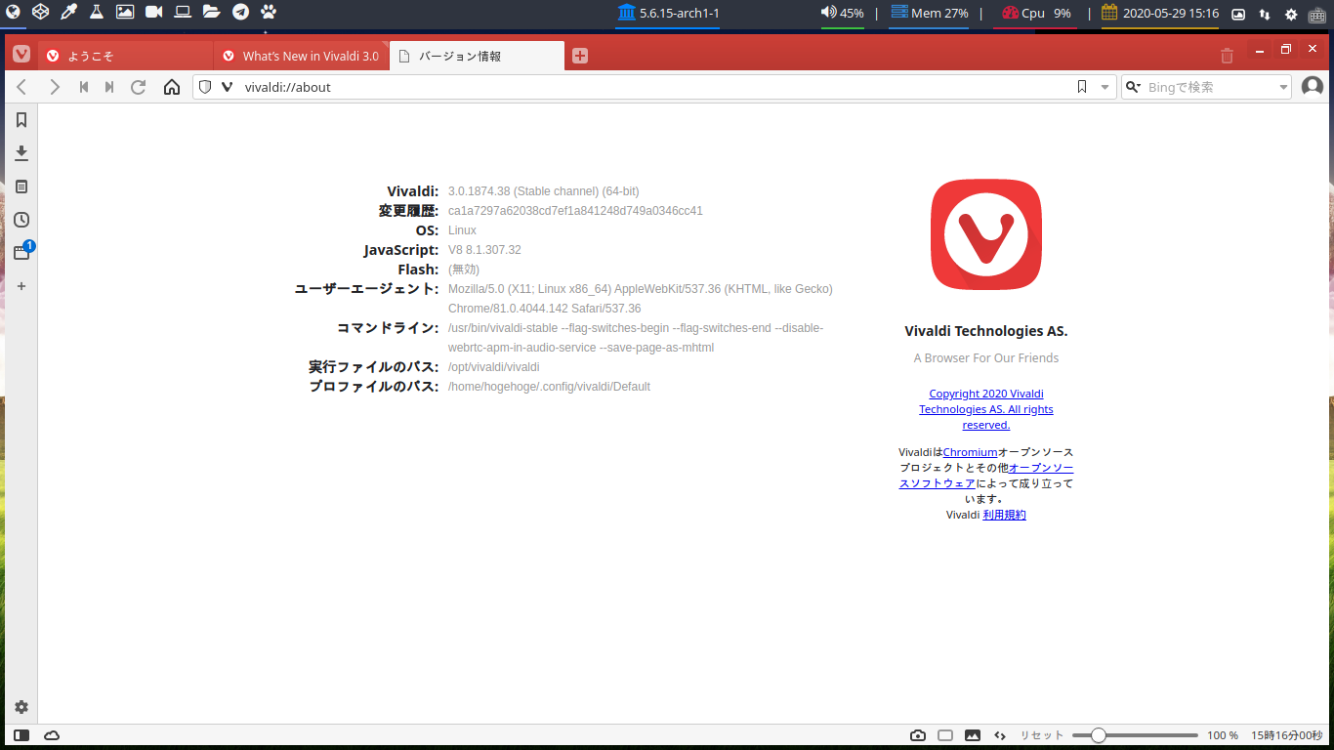
Task: Reload the current page
Action: 139,87
